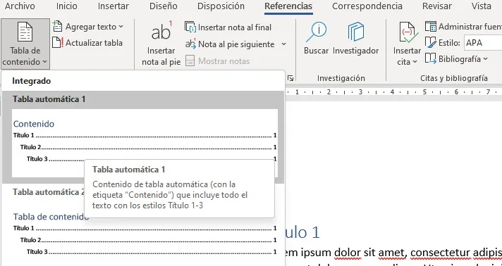Open Administrar fuentes
This screenshot has height=266, width=502.
coord(463,27)
